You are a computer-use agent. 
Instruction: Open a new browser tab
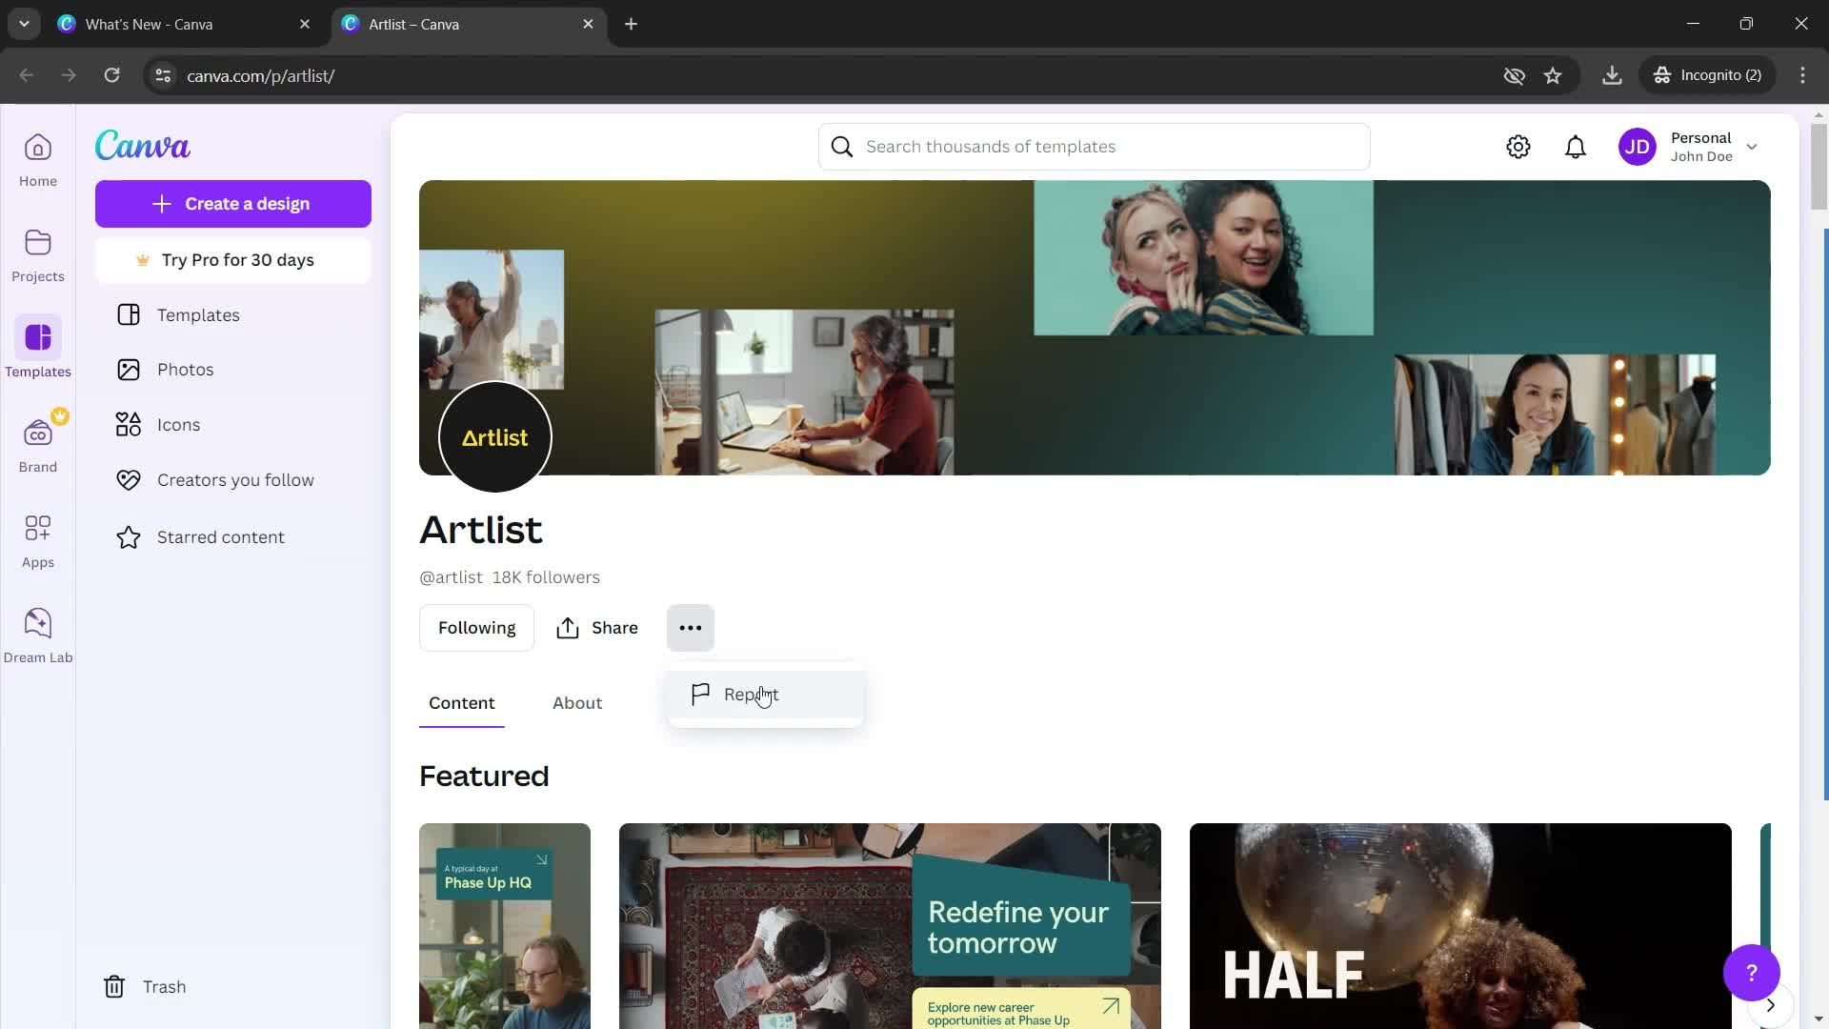(x=632, y=25)
